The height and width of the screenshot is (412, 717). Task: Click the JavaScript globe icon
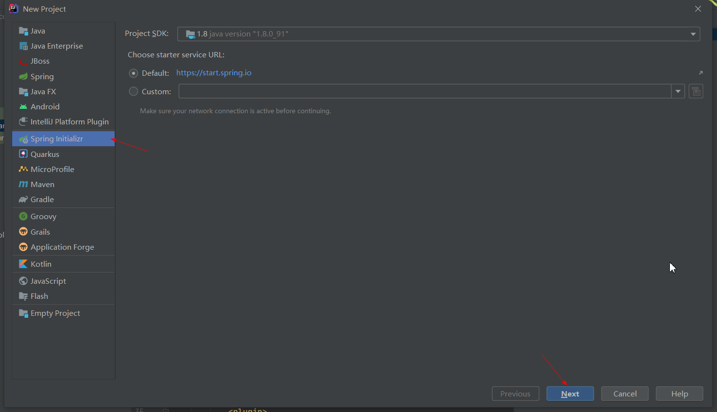(23, 281)
